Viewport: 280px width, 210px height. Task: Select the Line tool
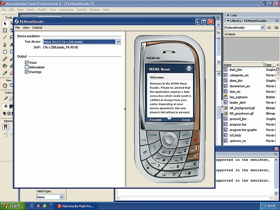point(5,37)
